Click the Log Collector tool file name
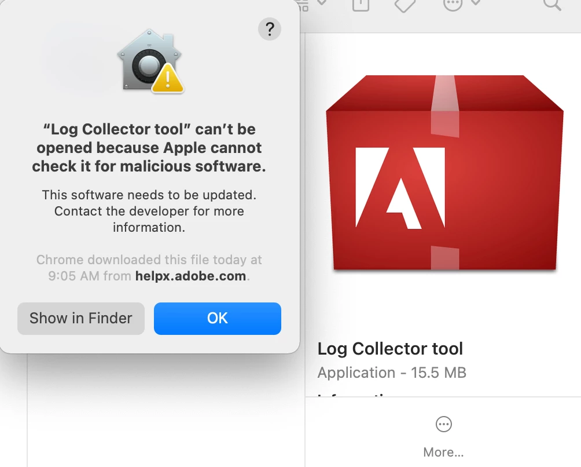581x467 pixels. (390, 349)
